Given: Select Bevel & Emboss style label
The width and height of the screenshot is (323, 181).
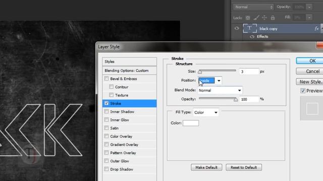Looking at the screenshot, I should pyautogui.click(x=123, y=79).
